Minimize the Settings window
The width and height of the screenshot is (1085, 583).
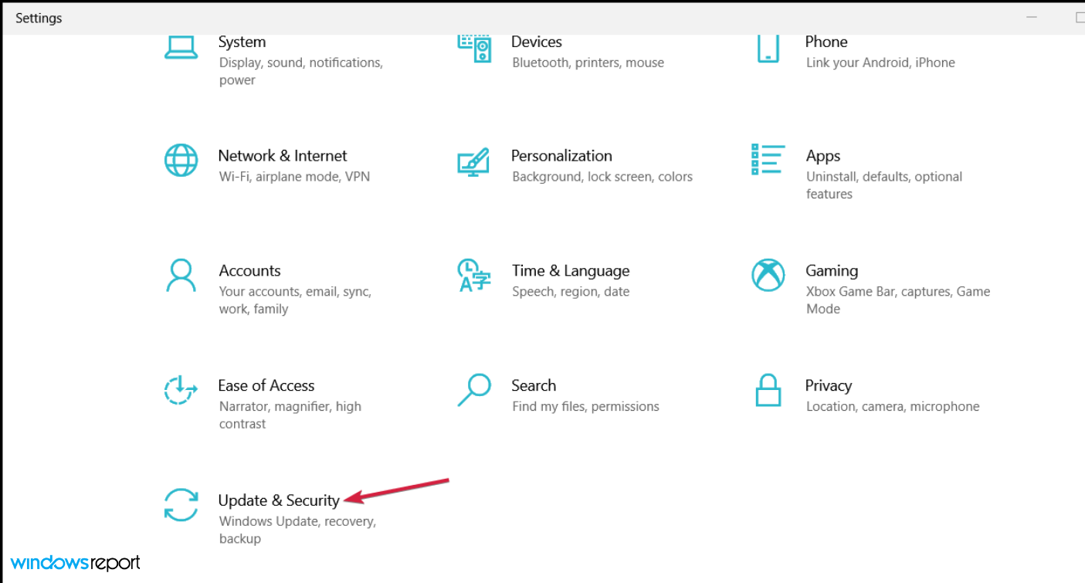click(1032, 17)
